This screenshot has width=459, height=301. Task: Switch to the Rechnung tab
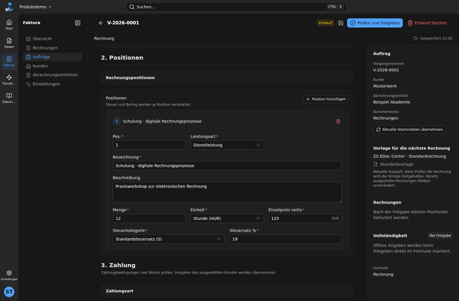coord(104,38)
